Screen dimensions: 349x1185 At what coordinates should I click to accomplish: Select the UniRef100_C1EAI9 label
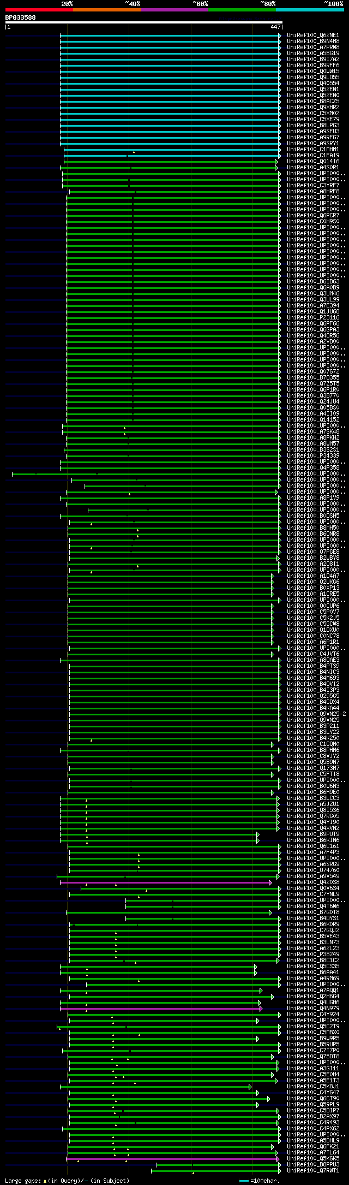tap(313, 156)
